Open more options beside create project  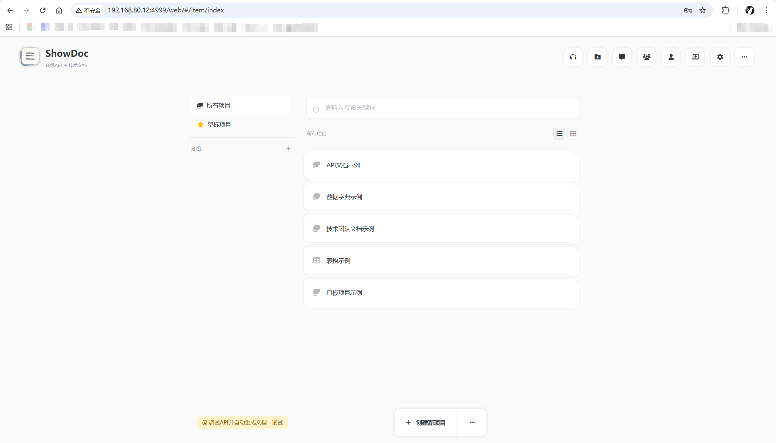[472, 422]
